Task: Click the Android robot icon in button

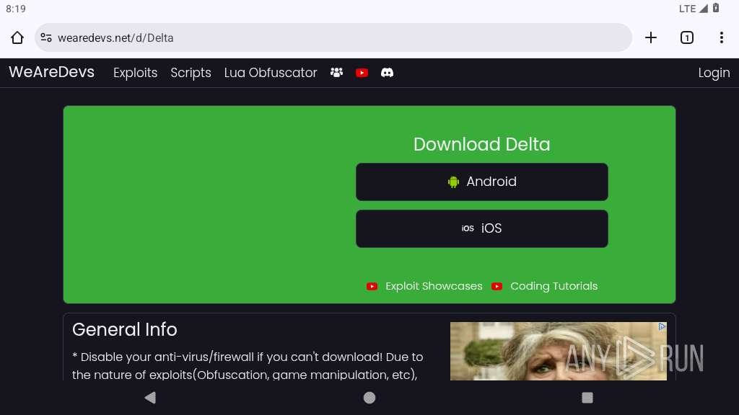Action: (453, 182)
